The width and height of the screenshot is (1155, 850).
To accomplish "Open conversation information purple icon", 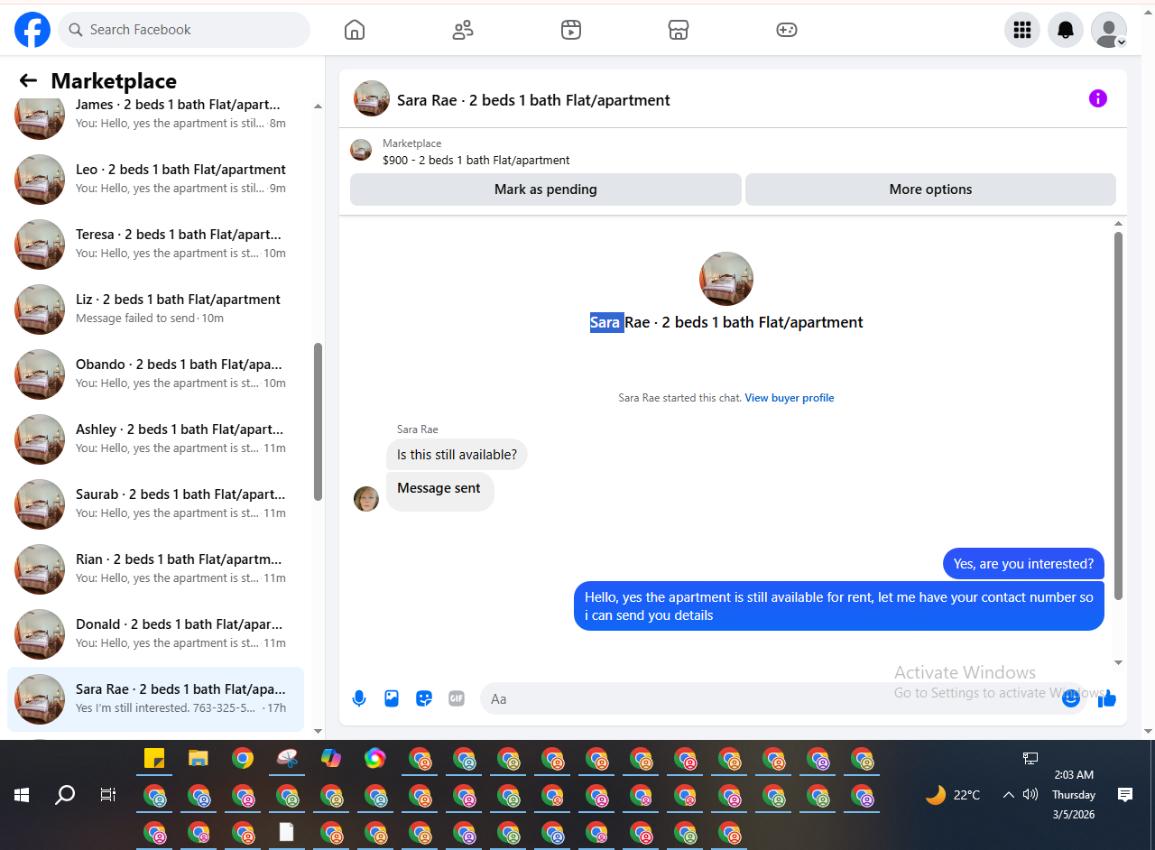I will 1098,98.
